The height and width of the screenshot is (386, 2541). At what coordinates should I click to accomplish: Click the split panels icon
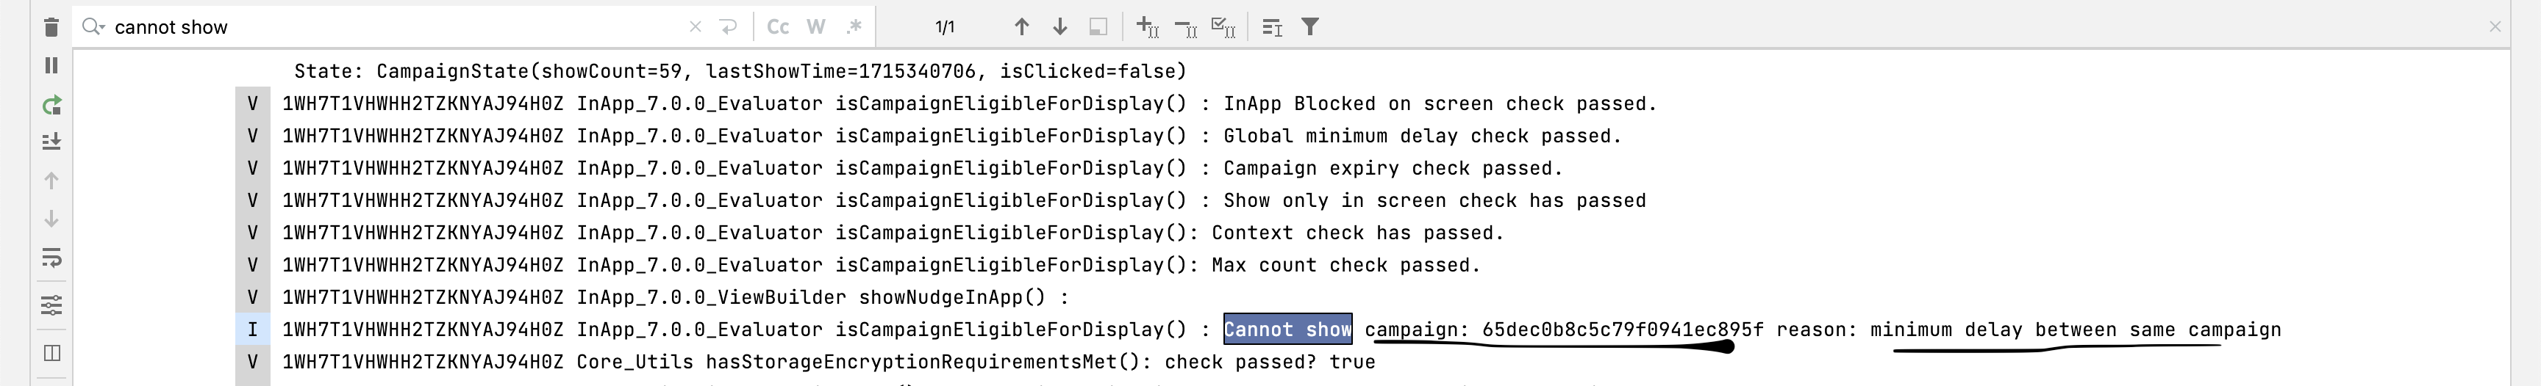coord(51,352)
